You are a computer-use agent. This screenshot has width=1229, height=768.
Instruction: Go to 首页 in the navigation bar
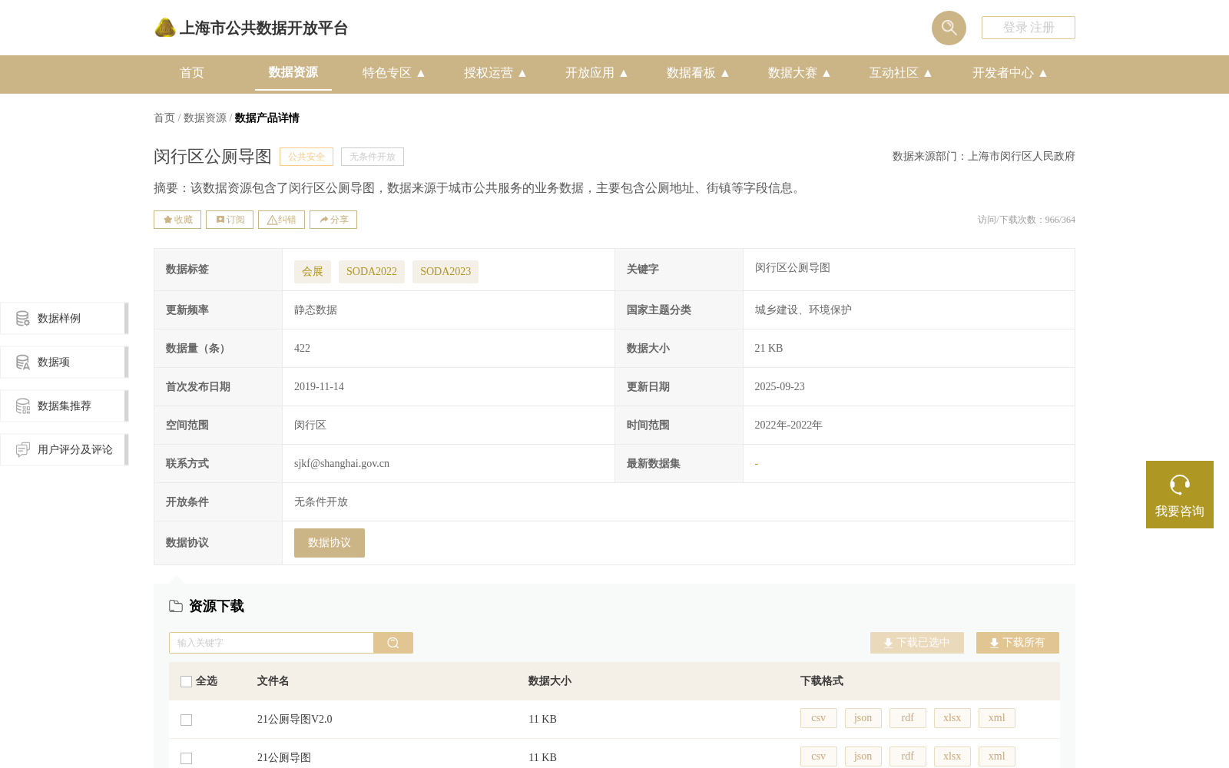pyautogui.click(x=192, y=73)
